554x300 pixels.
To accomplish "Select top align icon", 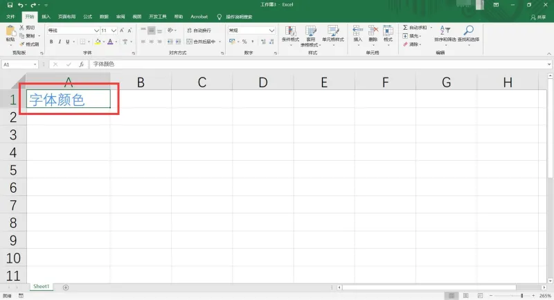I will pos(143,30).
